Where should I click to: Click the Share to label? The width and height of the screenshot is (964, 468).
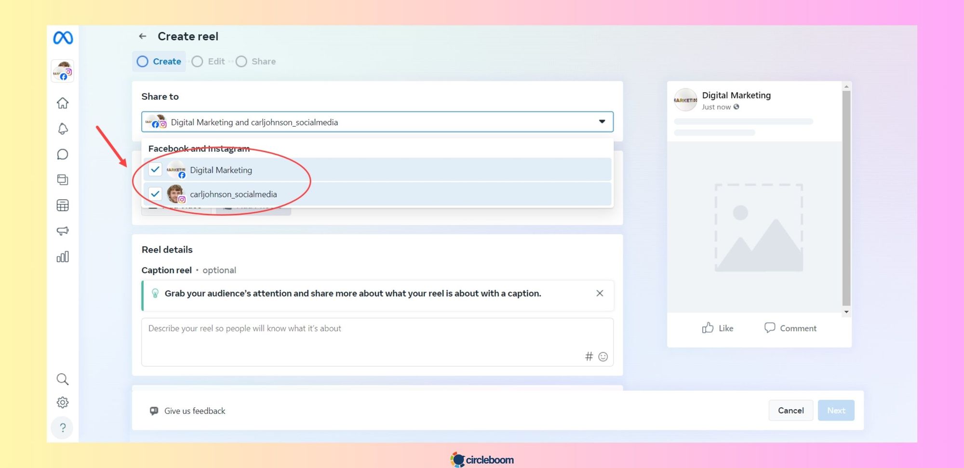click(160, 96)
